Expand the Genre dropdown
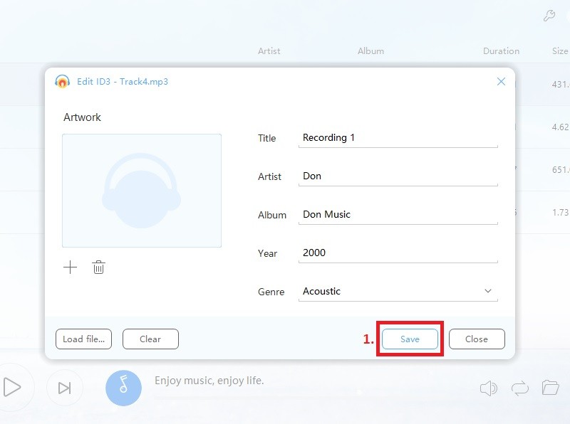The image size is (570, 424). point(488,291)
